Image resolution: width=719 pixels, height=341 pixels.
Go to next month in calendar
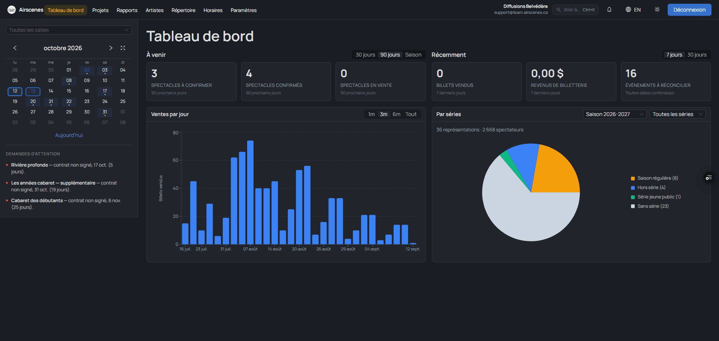111,48
